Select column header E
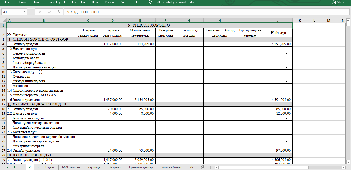 (140, 20)
